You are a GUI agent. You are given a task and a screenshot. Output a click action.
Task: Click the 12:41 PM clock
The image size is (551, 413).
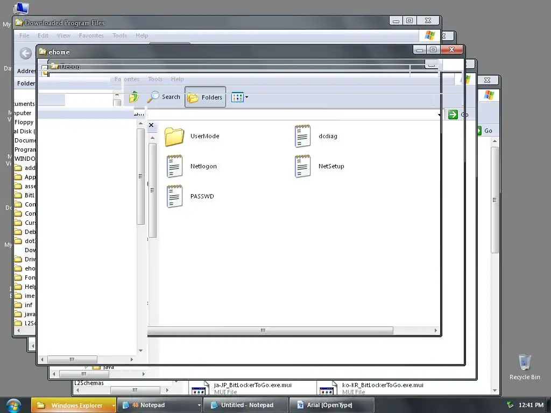(531, 405)
